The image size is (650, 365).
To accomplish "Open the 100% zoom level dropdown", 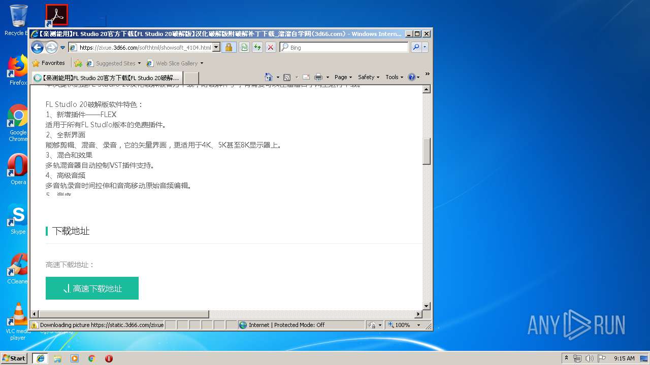I will (405, 325).
